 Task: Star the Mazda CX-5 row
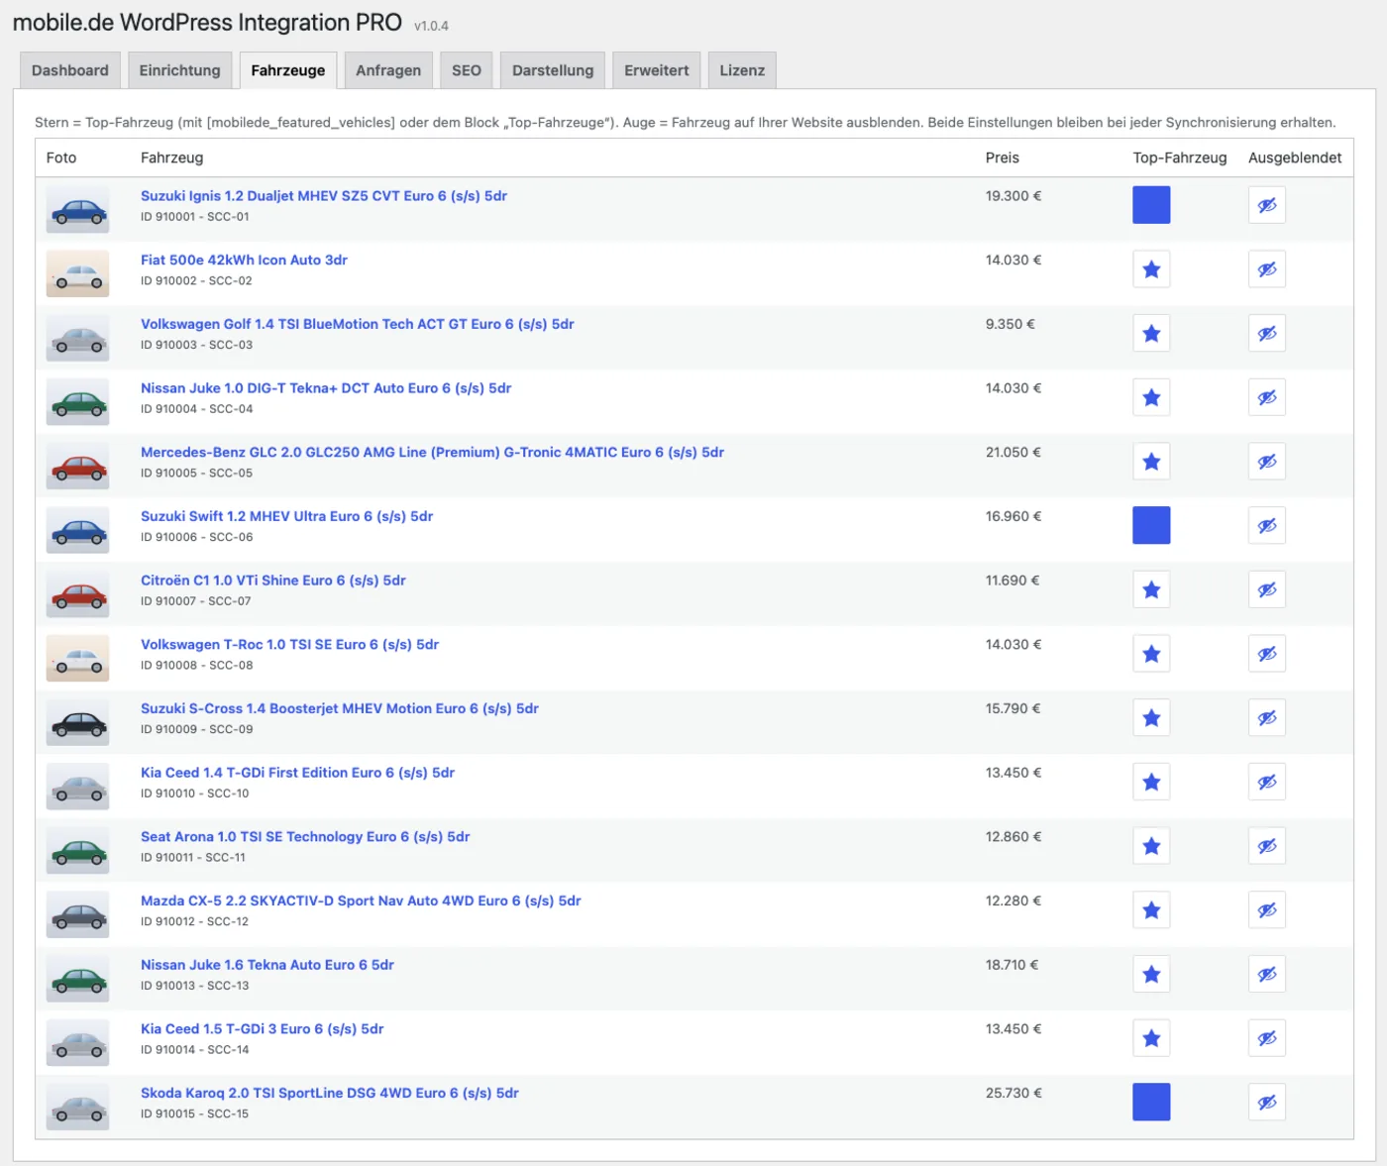coord(1151,910)
